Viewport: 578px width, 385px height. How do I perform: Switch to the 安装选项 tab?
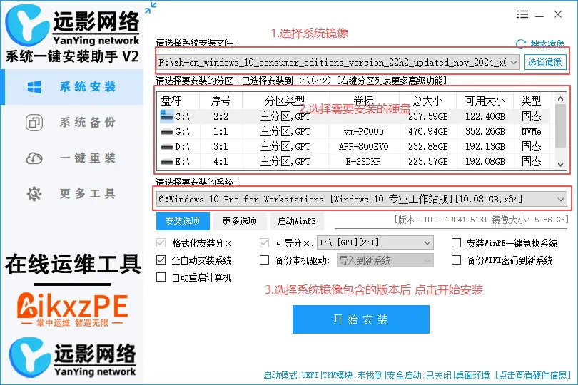point(183,221)
